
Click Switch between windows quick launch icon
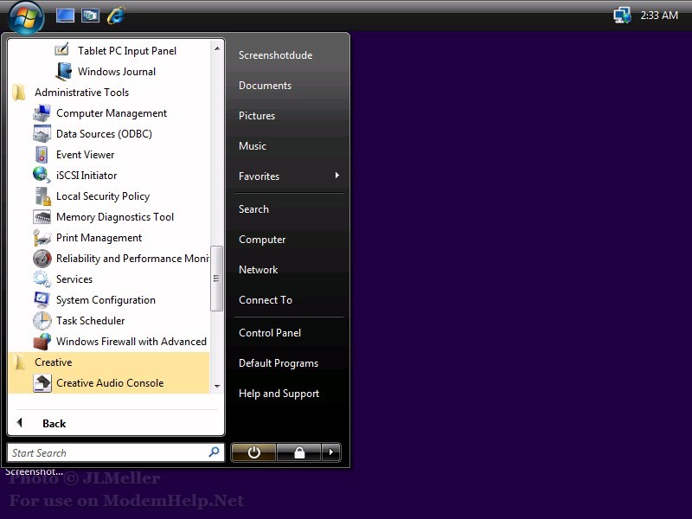(90, 16)
